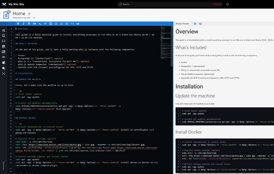Click the Render Preview label
This screenshot has height=174, width=274.
pyautogui.click(x=182, y=24)
